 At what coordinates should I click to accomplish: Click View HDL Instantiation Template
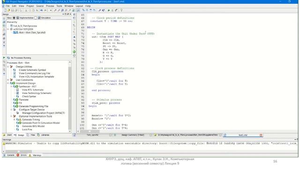[37, 77]
